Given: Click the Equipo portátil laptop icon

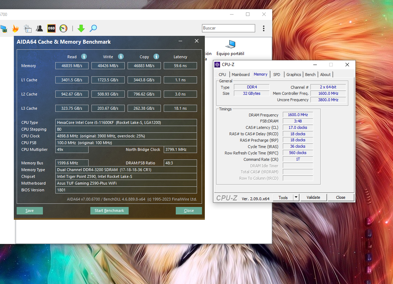Looking at the screenshot, I should [230, 44].
